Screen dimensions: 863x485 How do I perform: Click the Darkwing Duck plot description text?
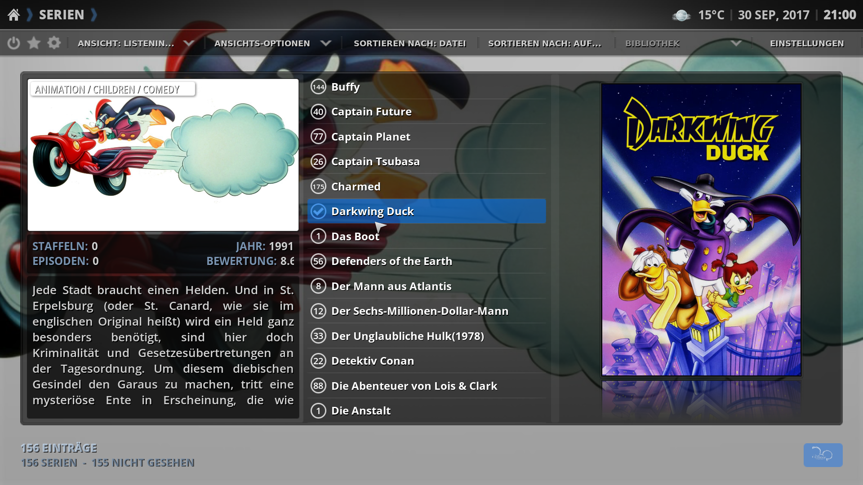pyautogui.click(x=163, y=345)
